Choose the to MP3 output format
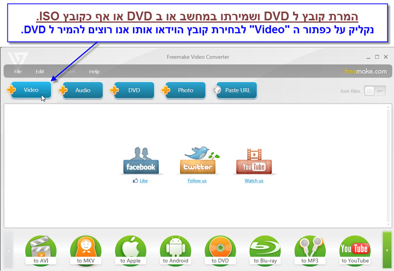Viewport: 394px width, 271px height. 310,250
